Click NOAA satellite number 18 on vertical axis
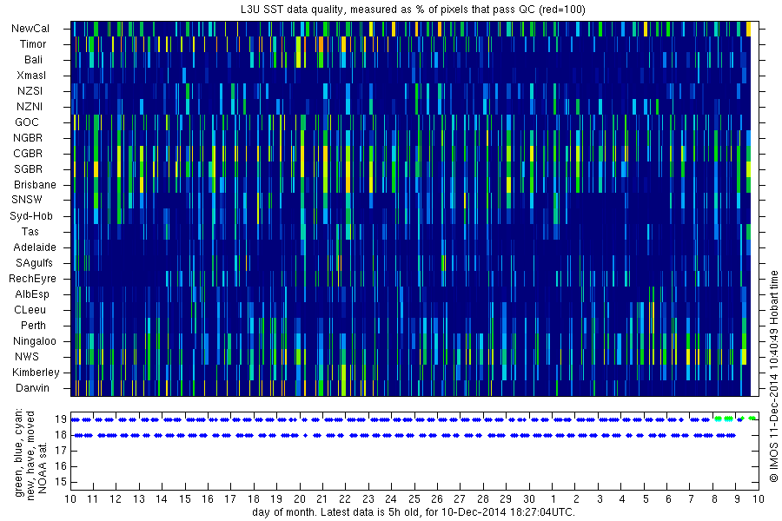 pyautogui.click(x=60, y=435)
